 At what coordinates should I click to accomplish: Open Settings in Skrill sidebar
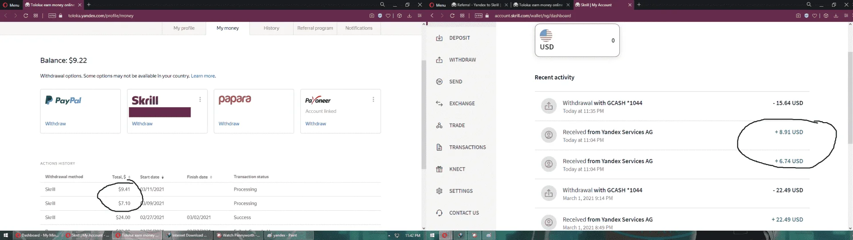(x=461, y=191)
